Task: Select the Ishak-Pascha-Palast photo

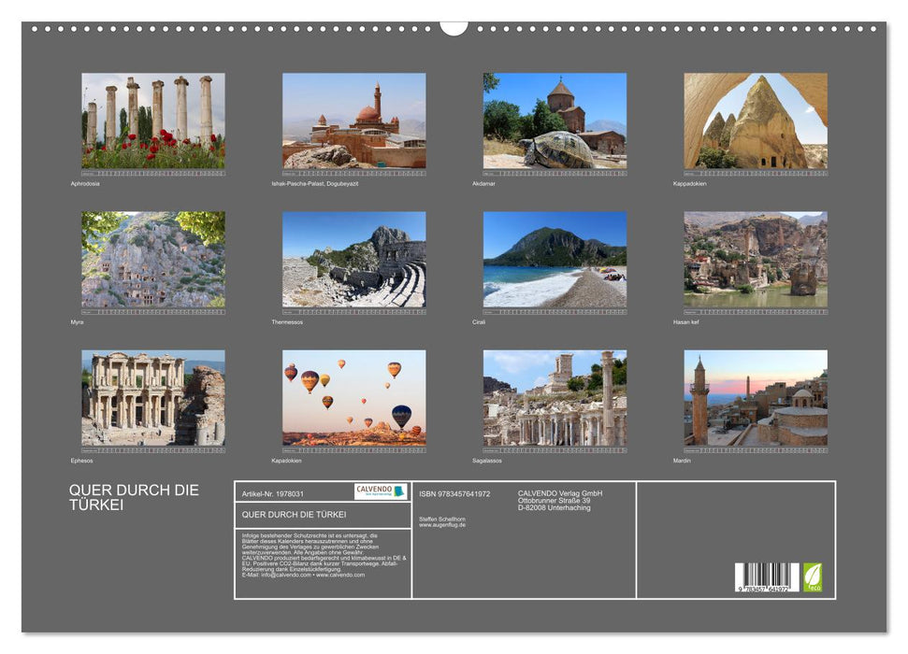Action: [x=353, y=121]
